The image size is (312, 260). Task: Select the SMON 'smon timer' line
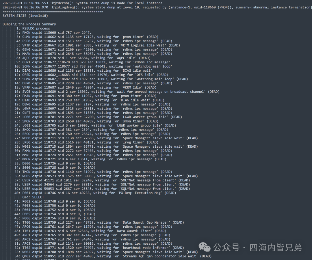(86, 121)
